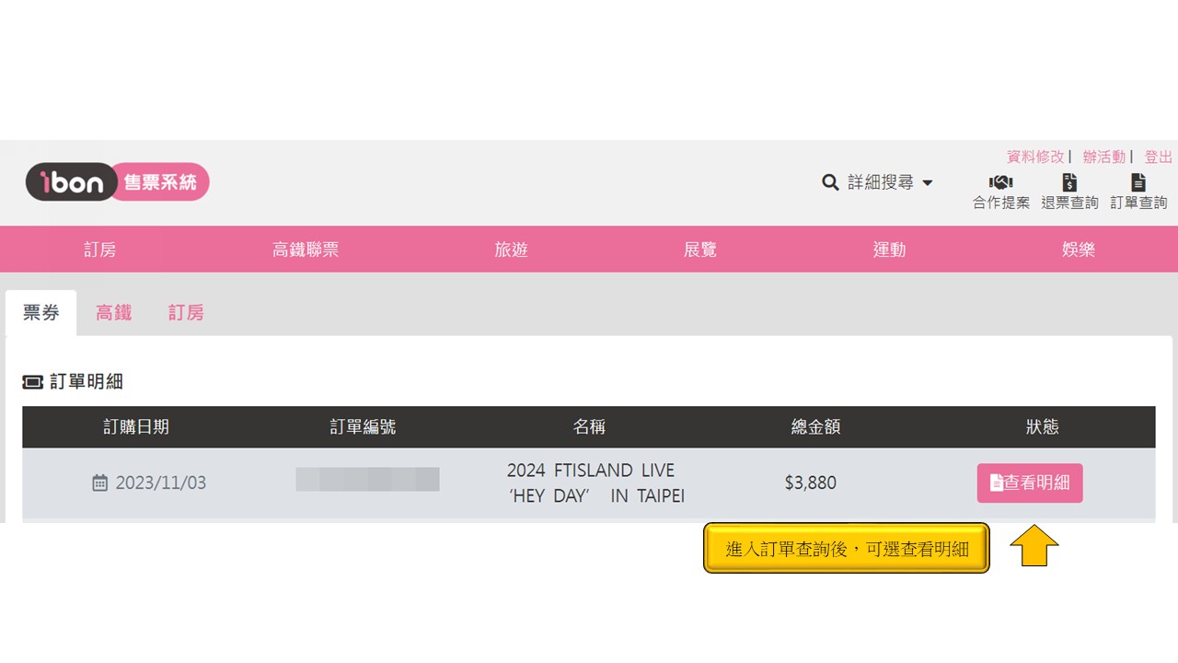Switch to the 高鐵 tab
This screenshot has height=663, width=1178.
click(113, 313)
